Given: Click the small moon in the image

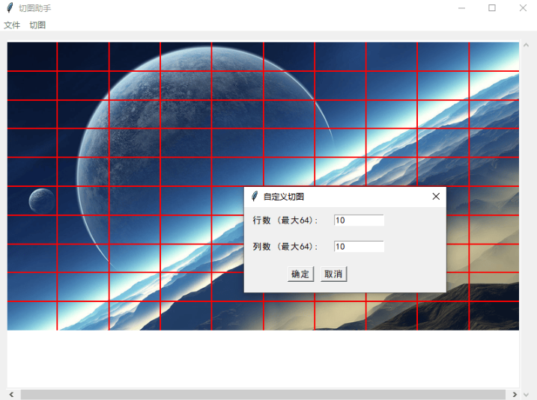Looking at the screenshot, I should coord(42,201).
